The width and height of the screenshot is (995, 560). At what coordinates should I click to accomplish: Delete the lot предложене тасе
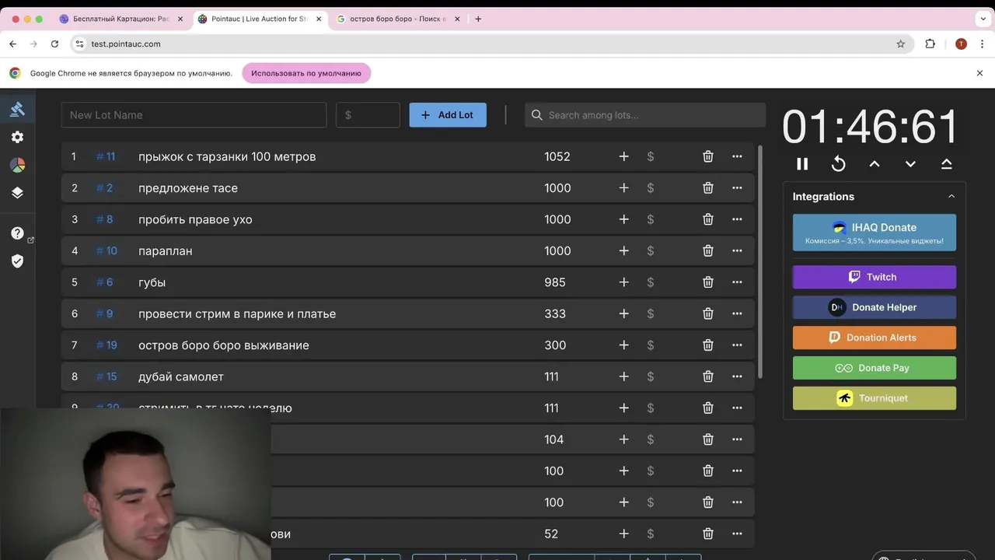click(708, 188)
